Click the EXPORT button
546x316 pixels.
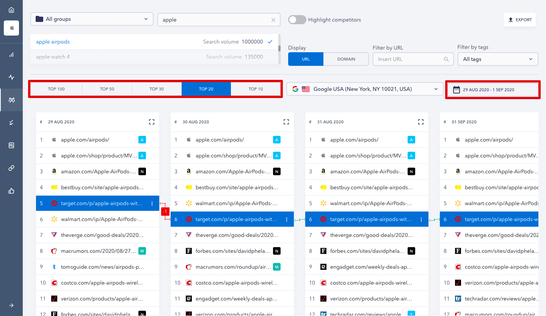(x=520, y=20)
